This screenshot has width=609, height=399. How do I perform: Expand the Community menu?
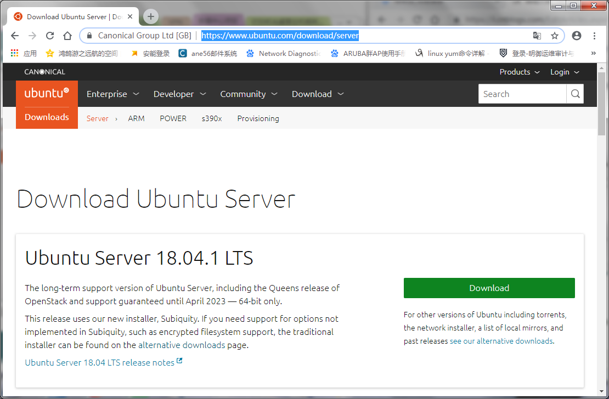[x=249, y=94]
